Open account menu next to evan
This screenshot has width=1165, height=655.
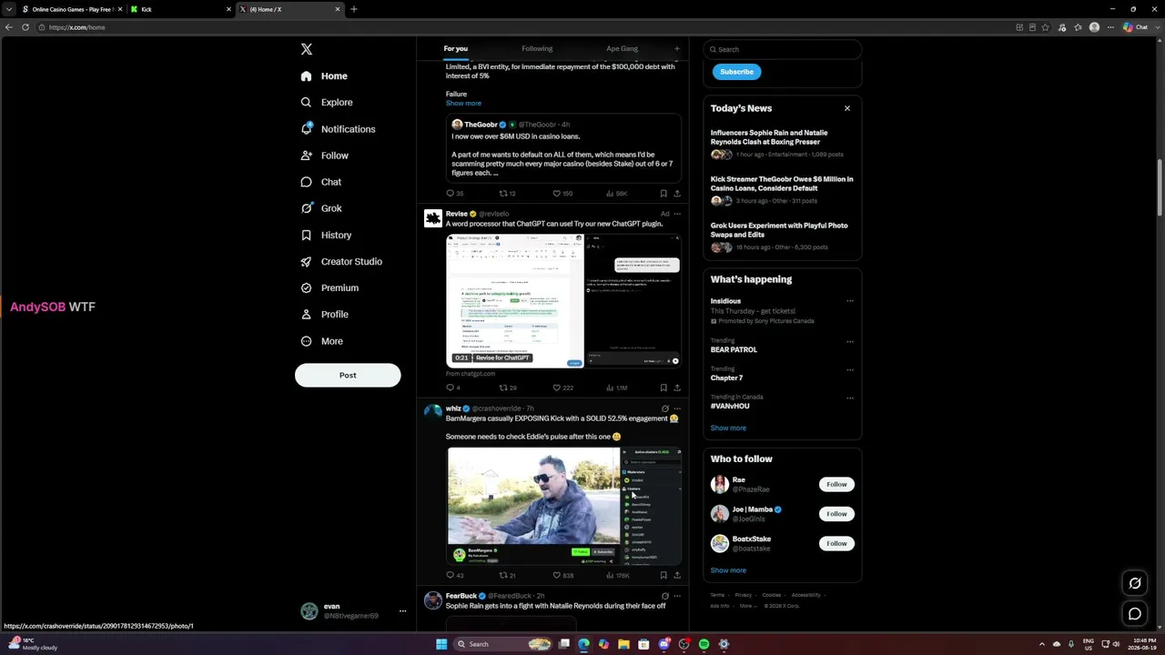pos(402,611)
